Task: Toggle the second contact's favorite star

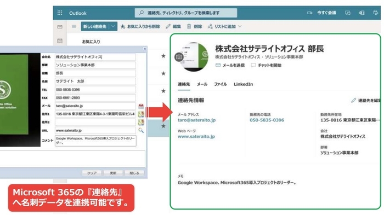Action: [x=163, y=73]
